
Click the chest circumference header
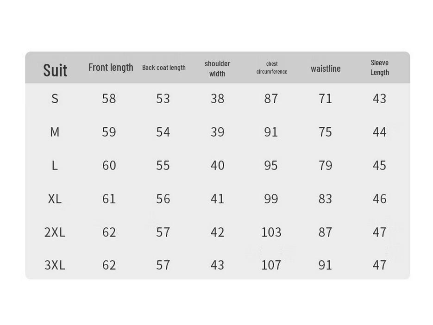[x=272, y=68]
